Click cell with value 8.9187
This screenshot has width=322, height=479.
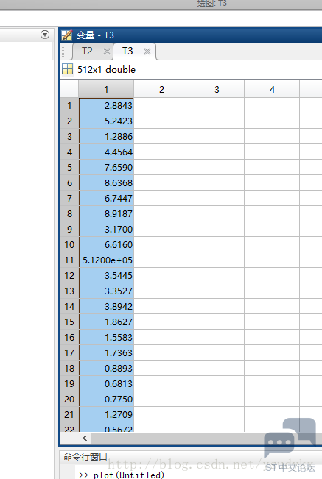pos(106,214)
